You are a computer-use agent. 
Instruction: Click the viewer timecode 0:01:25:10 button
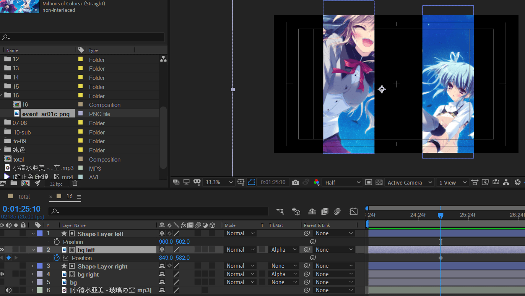click(273, 183)
